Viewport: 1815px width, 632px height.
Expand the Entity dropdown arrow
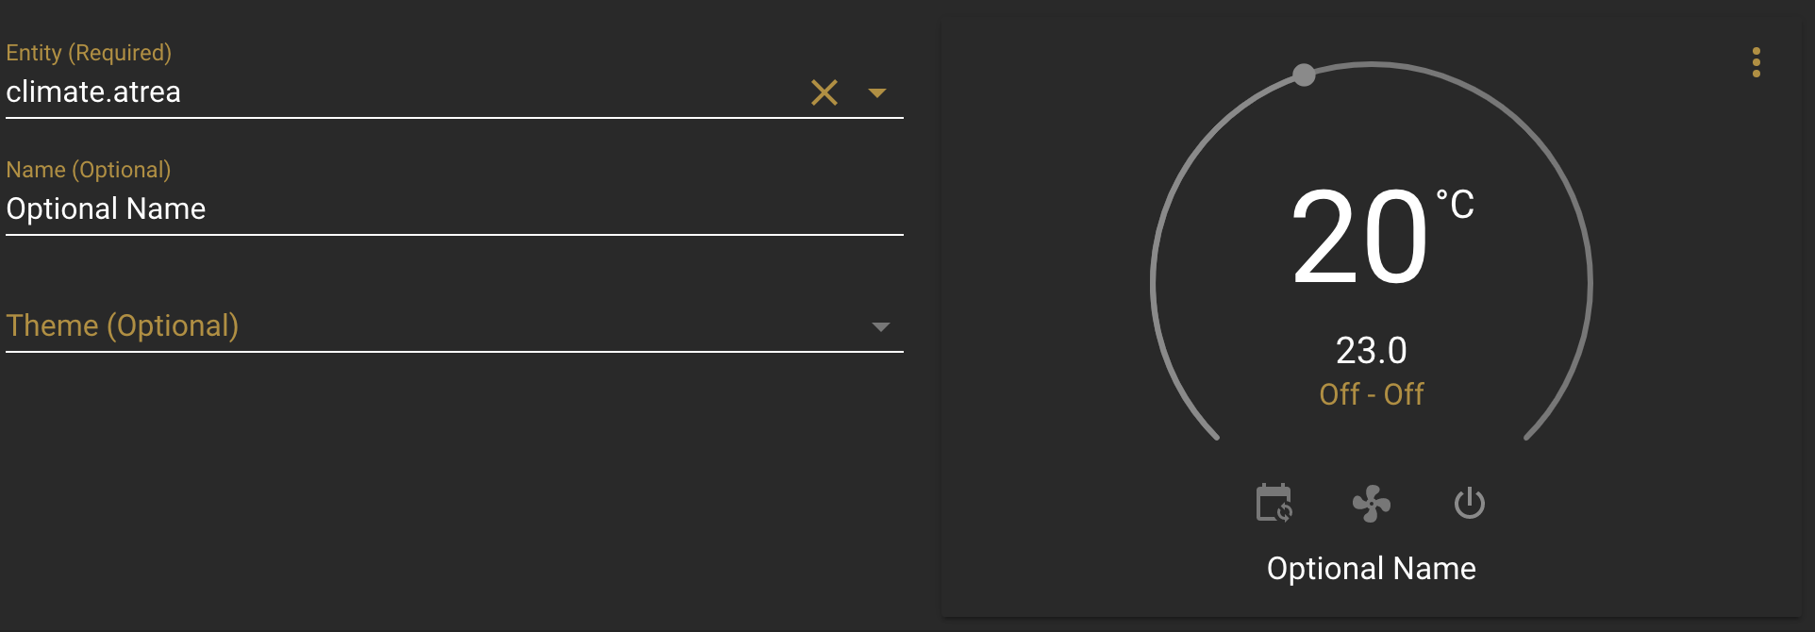tap(877, 92)
